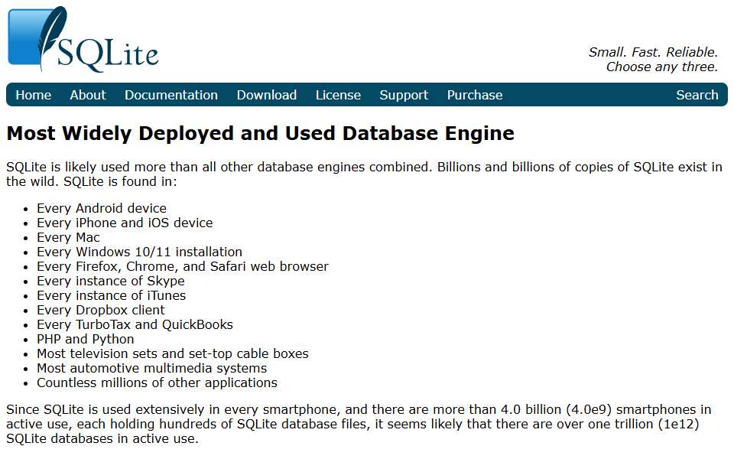734x459 pixels.
Task: Open the Documentation menu item
Action: 171,95
